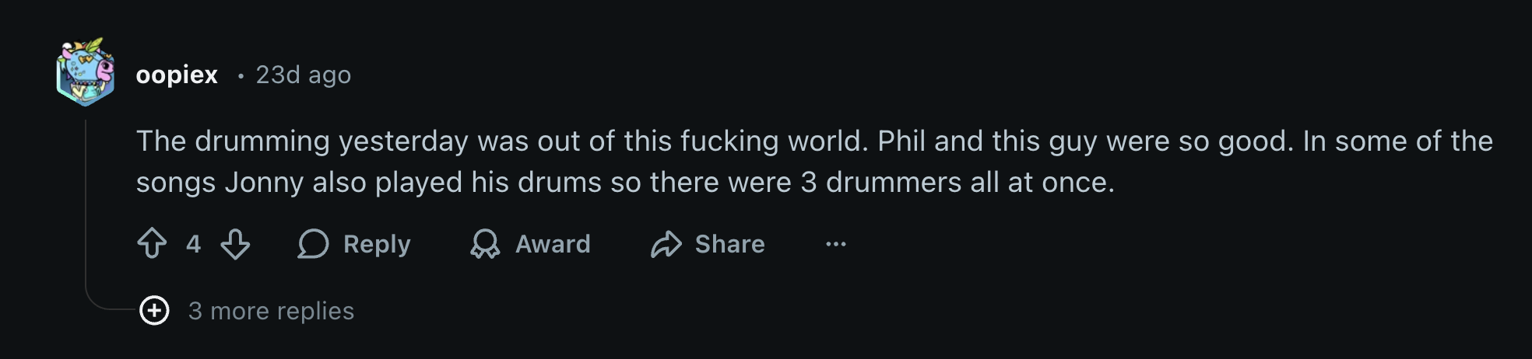Image resolution: width=1532 pixels, height=359 pixels.
Task: Click the Share arrow icon
Action: click(x=666, y=243)
